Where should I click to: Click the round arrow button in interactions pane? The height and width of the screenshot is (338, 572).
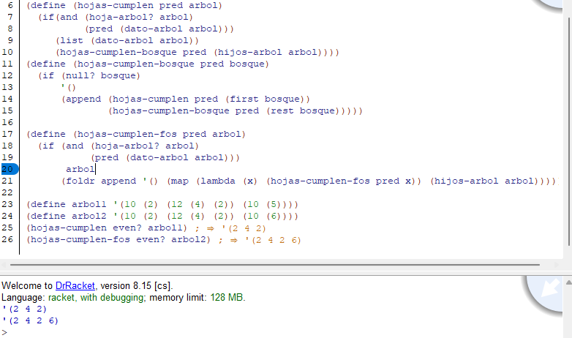[x=547, y=290]
